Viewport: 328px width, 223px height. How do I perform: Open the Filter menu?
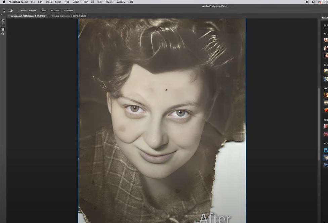point(85,2)
